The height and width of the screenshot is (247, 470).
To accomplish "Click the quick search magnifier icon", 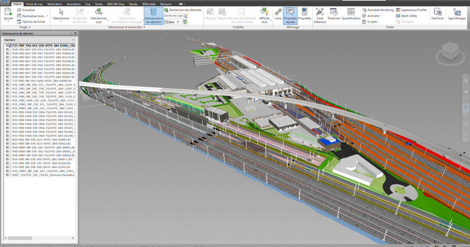I will 186,16.
